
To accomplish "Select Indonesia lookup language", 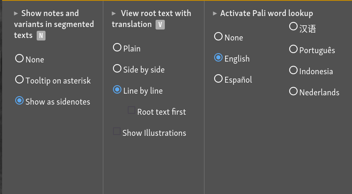I will click(293, 70).
